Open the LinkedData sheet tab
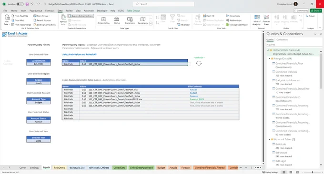The image size is (324, 174). tap(120, 168)
